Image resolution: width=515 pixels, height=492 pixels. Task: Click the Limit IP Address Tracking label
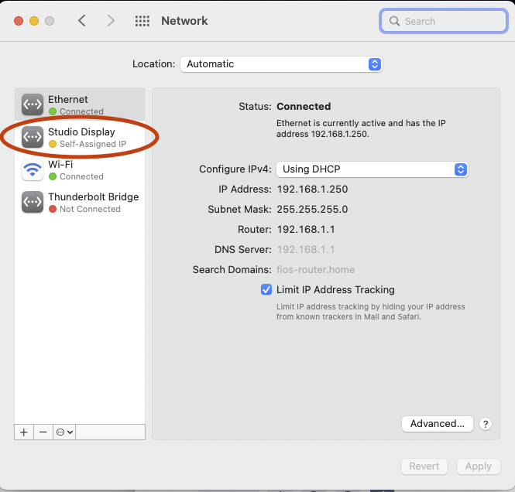(335, 289)
